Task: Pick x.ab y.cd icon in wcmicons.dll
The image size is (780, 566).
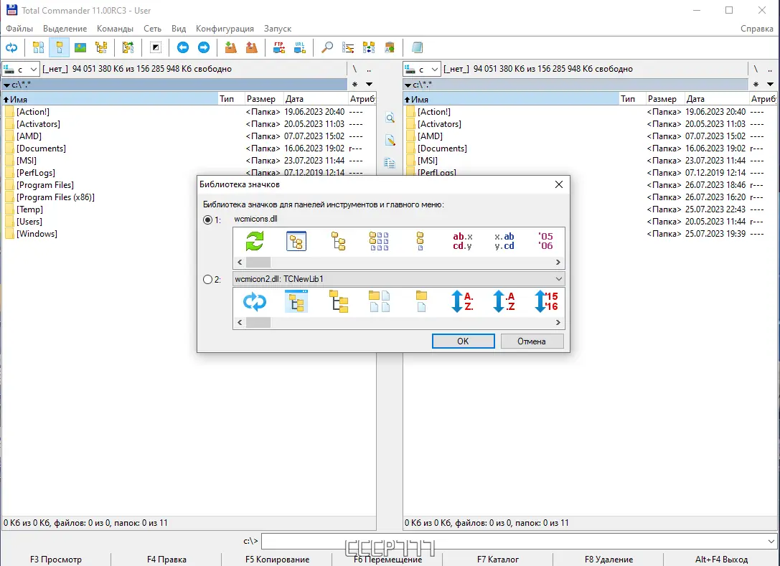Action: (x=504, y=241)
